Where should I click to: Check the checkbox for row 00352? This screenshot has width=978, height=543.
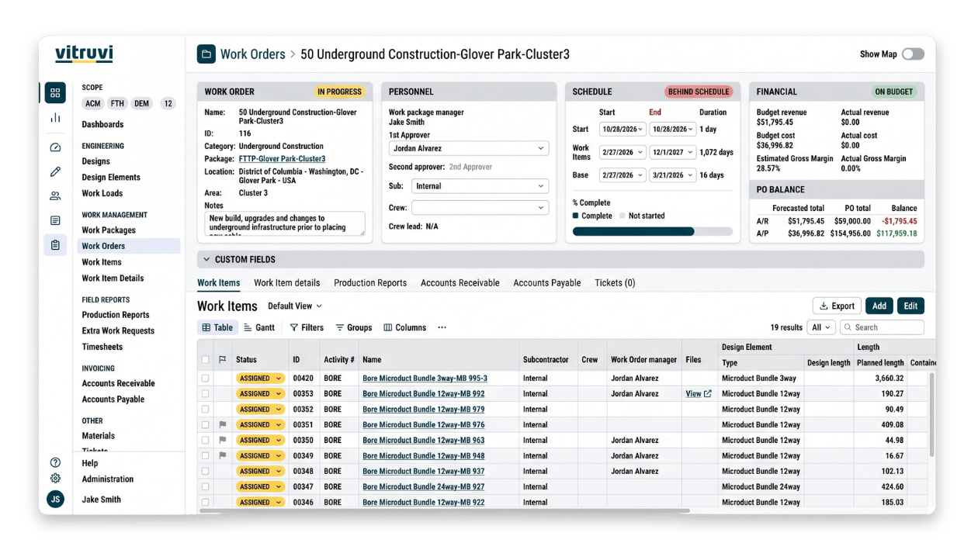click(205, 410)
